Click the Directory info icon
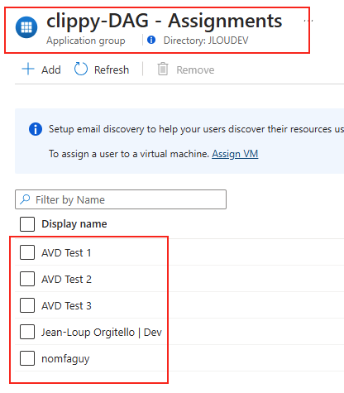The image size is (344, 393). [x=151, y=40]
